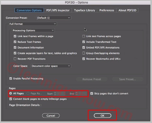Toggle Document Information checkbox

(15, 48)
